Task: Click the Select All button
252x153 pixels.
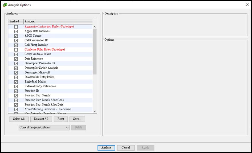Action: [x=19, y=119]
